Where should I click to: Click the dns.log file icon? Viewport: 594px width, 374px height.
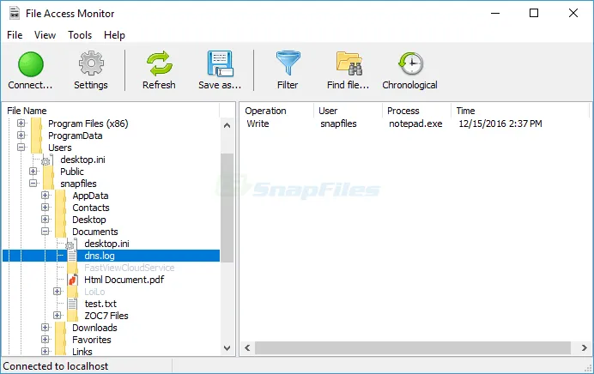72,256
